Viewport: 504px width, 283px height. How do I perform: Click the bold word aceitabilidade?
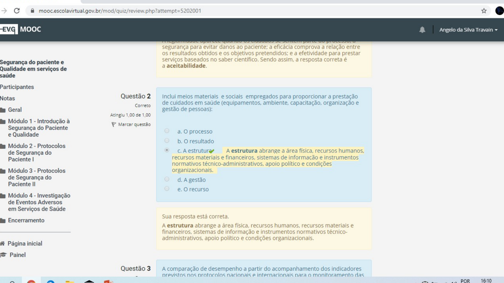coord(186,66)
